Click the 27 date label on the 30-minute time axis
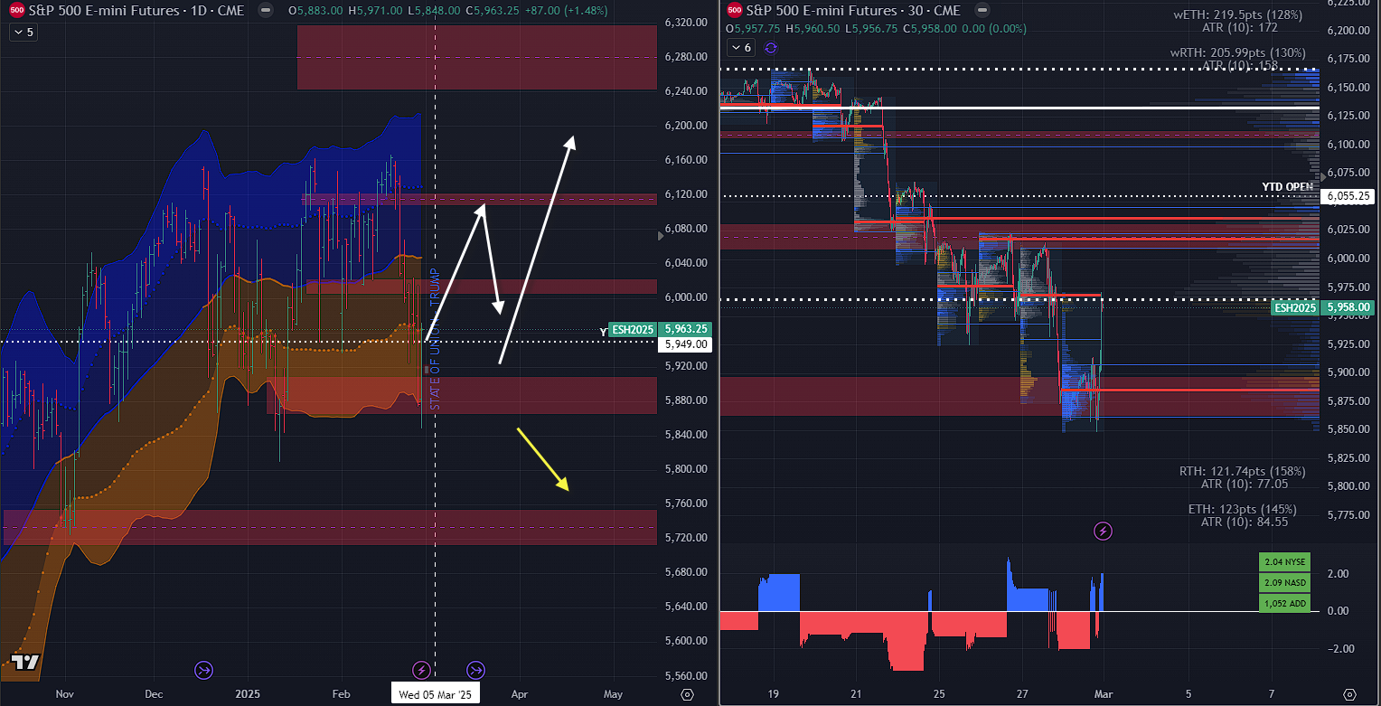This screenshot has width=1381, height=706. pyautogui.click(x=1021, y=694)
